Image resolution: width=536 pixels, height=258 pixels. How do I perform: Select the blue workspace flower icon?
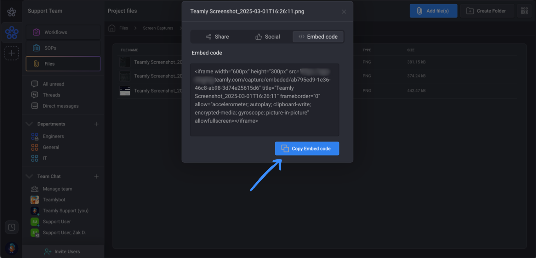pos(12,33)
